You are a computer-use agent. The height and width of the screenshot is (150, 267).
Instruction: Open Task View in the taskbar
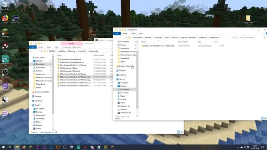pyautogui.click(x=10, y=147)
